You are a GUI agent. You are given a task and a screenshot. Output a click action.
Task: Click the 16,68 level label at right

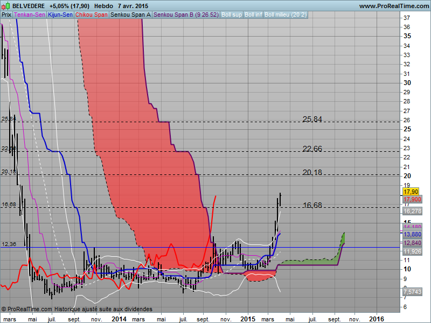tap(312, 205)
